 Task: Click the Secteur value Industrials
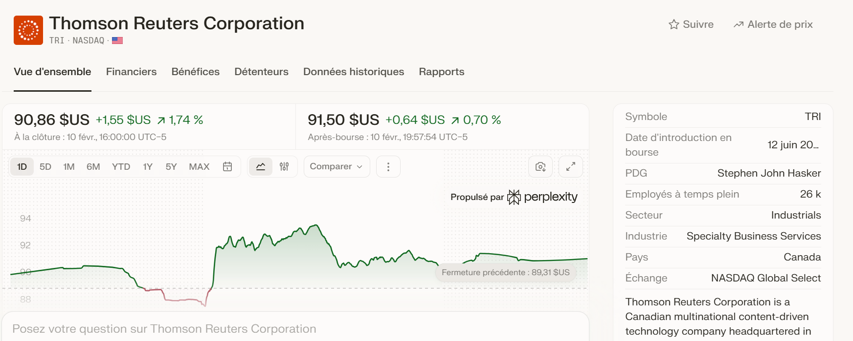pos(796,215)
